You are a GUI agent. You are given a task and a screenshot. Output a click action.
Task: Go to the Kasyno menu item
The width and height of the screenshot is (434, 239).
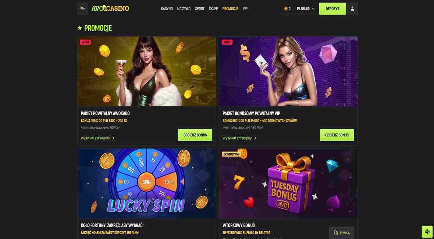(x=167, y=9)
